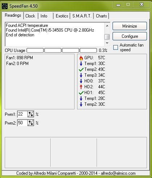Click the blue down arrow beside last Temp2: 30C
The height and width of the screenshot is (178, 152).
pyautogui.click(x=81, y=104)
